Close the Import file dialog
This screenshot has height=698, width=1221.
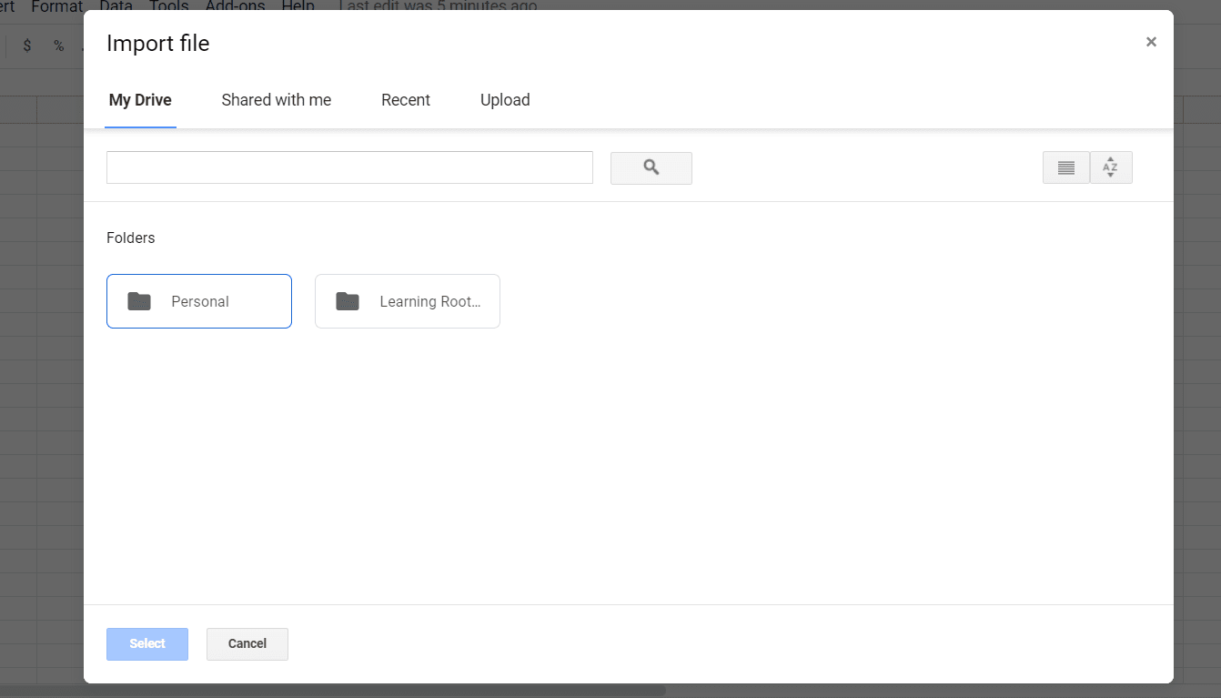1151,42
